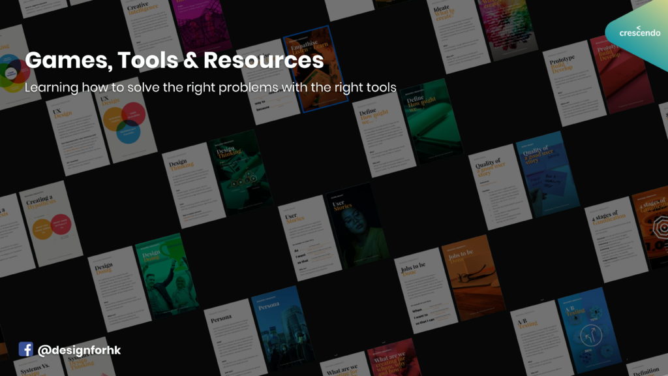Open the white Design Thinking card
Screen dimensions: 668x376
coord(194,185)
